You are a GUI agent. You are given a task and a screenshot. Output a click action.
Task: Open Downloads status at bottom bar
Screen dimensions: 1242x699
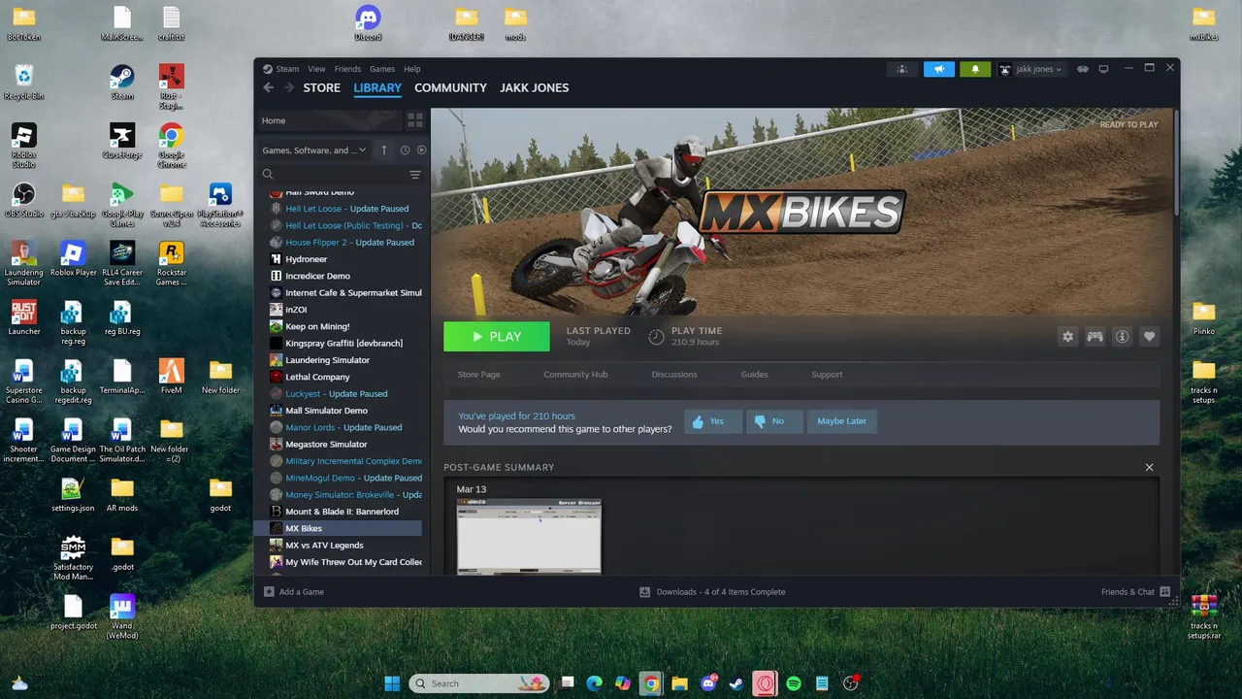click(x=712, y=591)
